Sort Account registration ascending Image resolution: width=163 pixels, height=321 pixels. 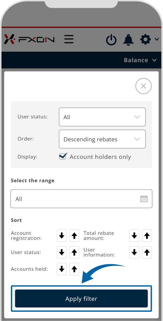click(x=74, y=236)
